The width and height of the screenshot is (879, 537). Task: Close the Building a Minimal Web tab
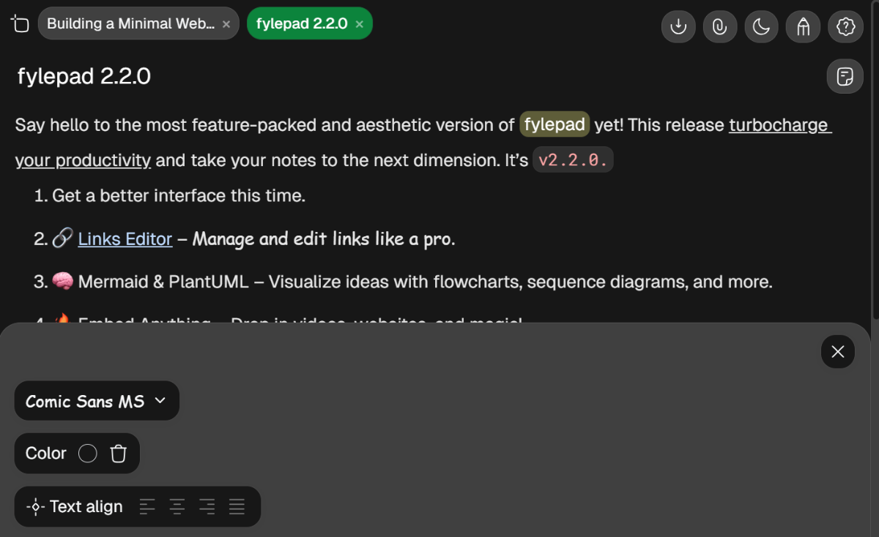point(226,24)
